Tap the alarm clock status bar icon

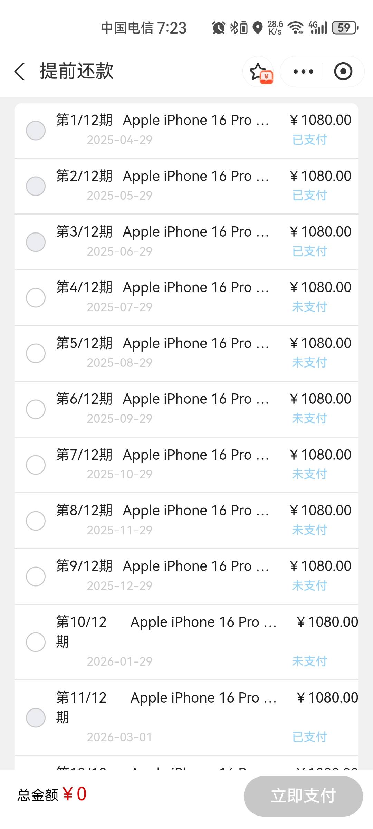click(218, 28)
